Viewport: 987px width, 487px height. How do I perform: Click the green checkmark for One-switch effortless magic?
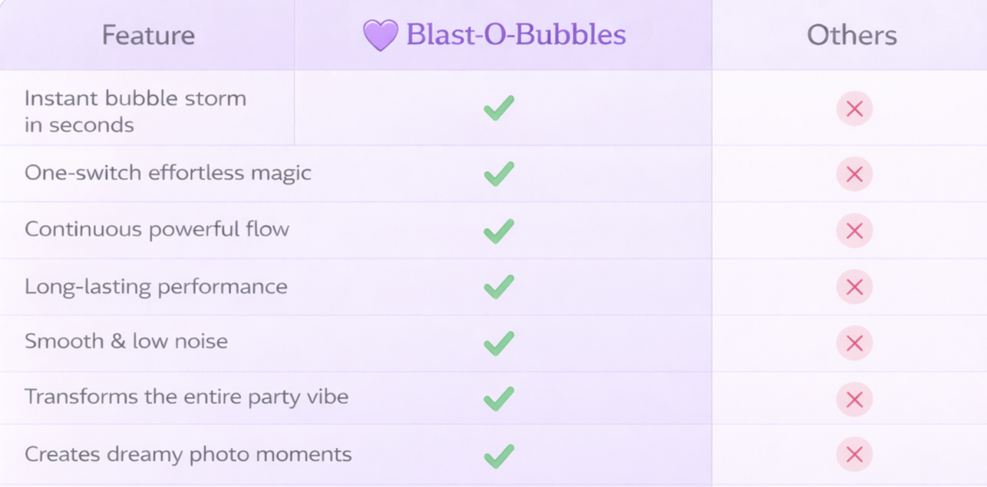[499, 174]
